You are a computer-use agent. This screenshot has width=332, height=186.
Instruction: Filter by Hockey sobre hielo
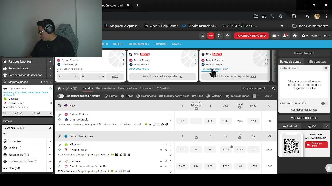[x=174, y=96]
